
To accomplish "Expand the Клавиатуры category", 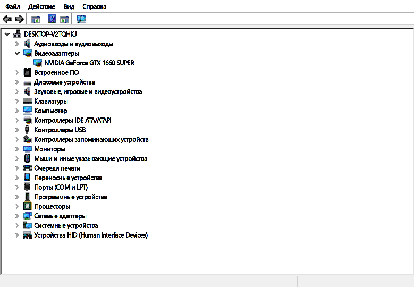I will click(17, 101).
